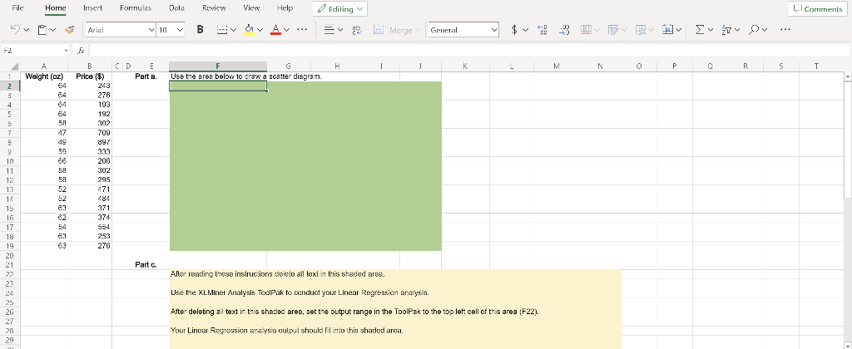This screenshot has height=349, width=852.
Task: Click the Undo icon
Action: coord(16,30)
